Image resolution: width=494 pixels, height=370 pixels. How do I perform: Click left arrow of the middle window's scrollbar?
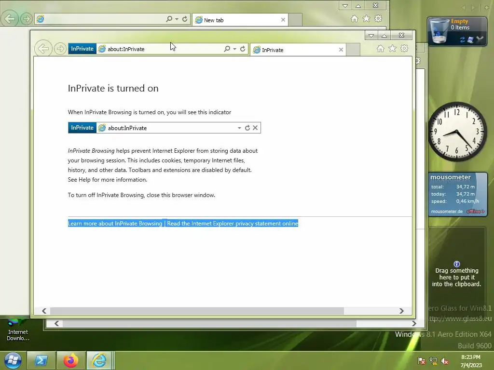57,323
